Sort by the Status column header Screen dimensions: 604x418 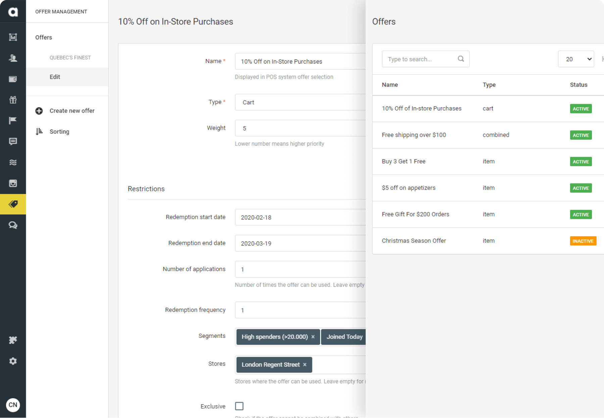coord(578,85)
